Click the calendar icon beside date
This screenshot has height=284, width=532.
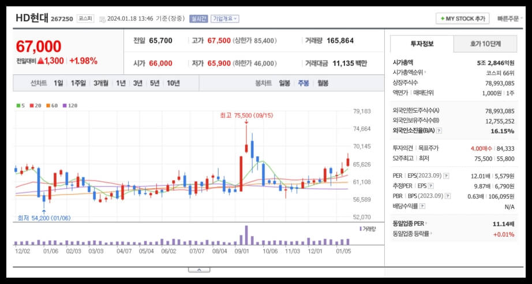click(x=102, y=20)
